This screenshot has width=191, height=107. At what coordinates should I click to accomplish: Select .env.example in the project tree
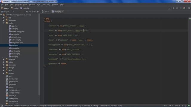(x=13, y=79)
